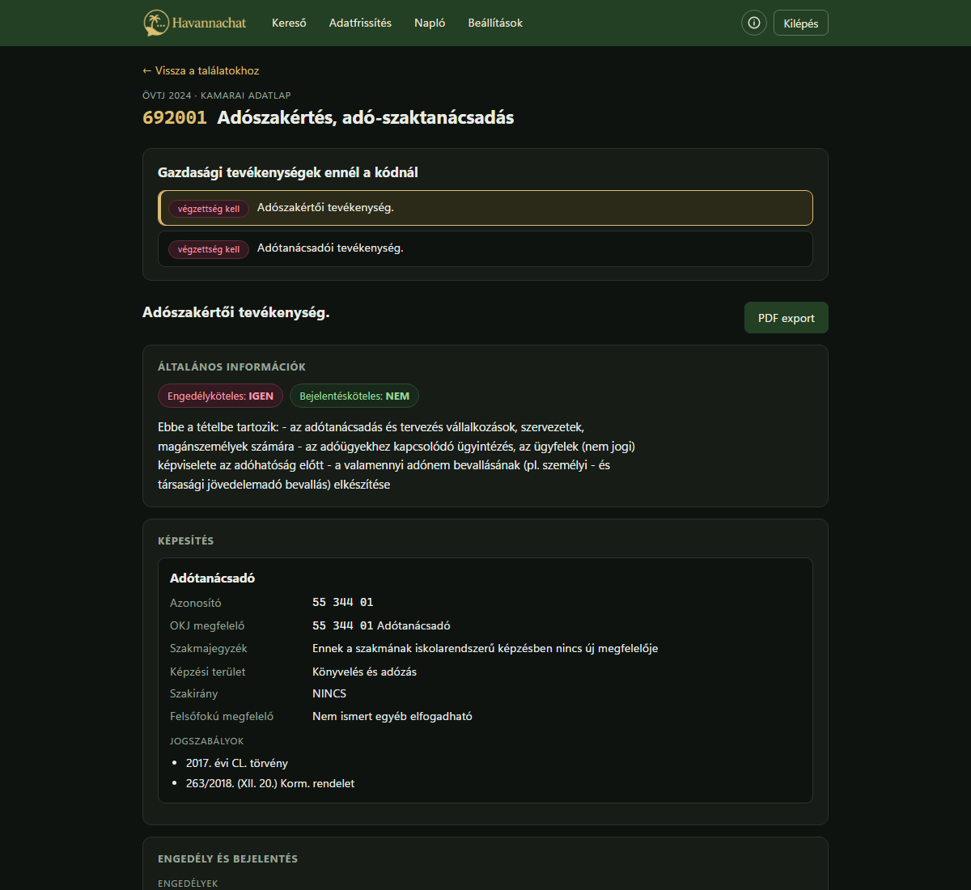Screen dimensions: 971x890
Task: Click the Havannachat brand name
Action: tap(209, 23)
